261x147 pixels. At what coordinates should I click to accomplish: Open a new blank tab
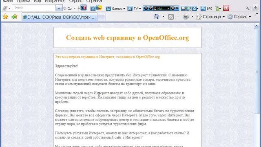coord(102,17)
